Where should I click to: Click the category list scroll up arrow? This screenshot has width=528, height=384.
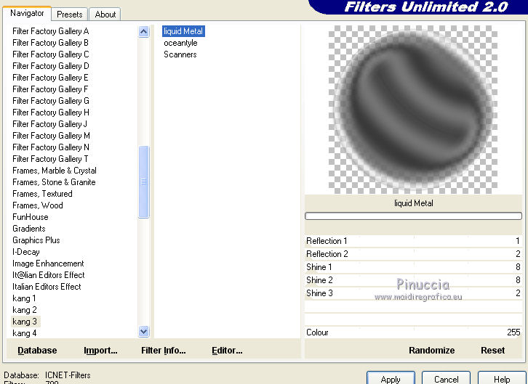pos(143,32)
